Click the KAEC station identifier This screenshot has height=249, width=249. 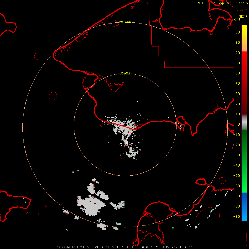tap(148, 247)
